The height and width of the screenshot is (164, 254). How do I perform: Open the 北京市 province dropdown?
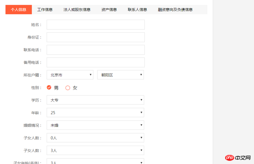[x=70, y=75]
